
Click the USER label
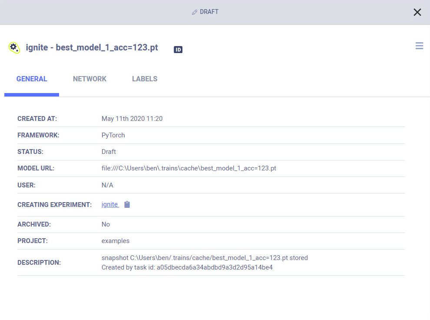tap(26, 185)
